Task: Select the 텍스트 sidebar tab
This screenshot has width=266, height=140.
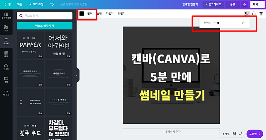Action: pyautogui.click(x=6, y=41)
